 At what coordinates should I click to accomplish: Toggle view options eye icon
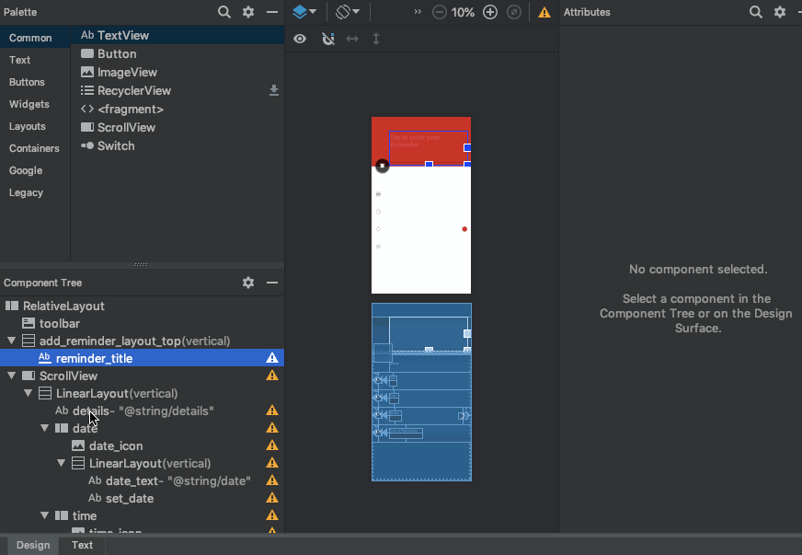(x=300, y=39)
